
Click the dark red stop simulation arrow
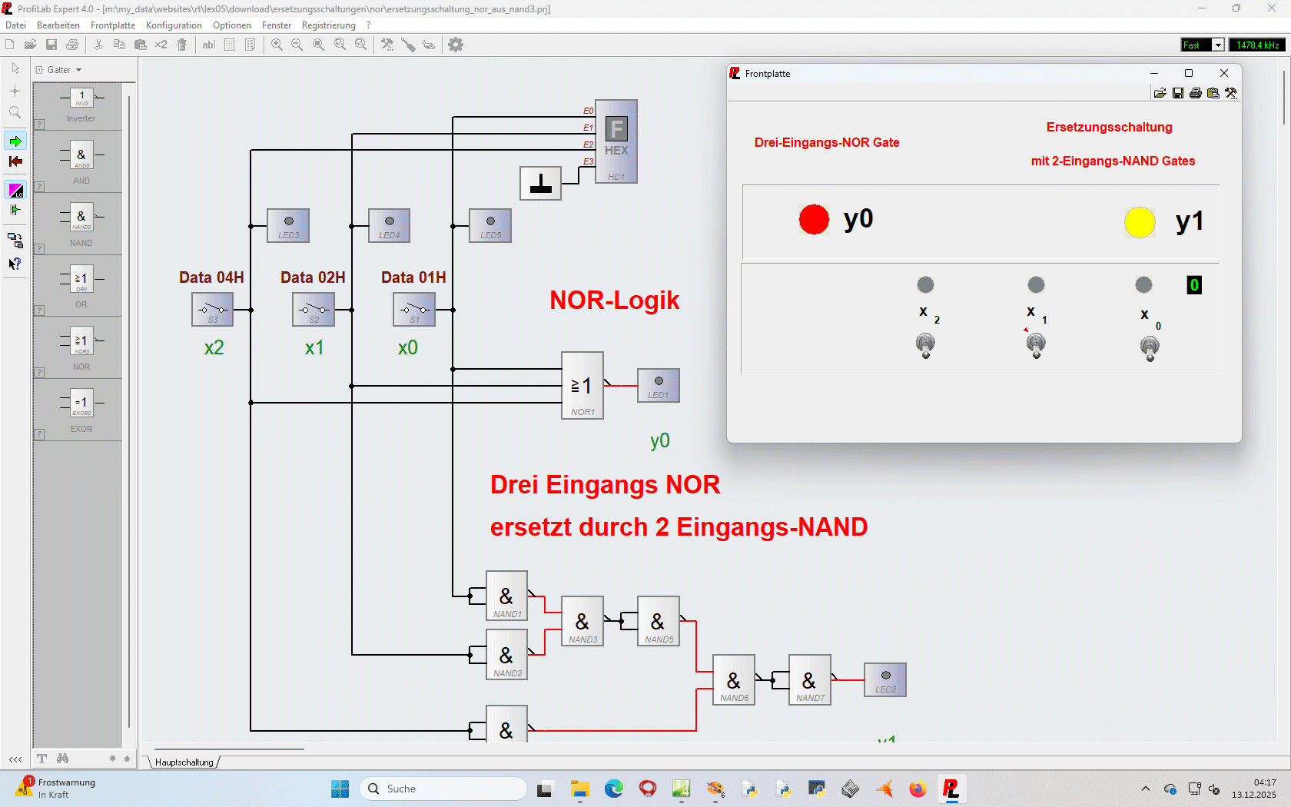tap(15, 161)
